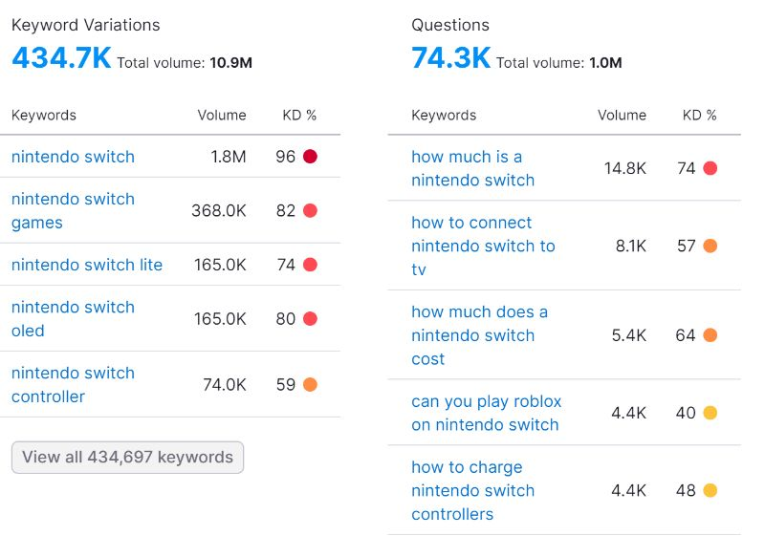Click the 434.7K Keyword Variations total

click(x=61, y=57)
